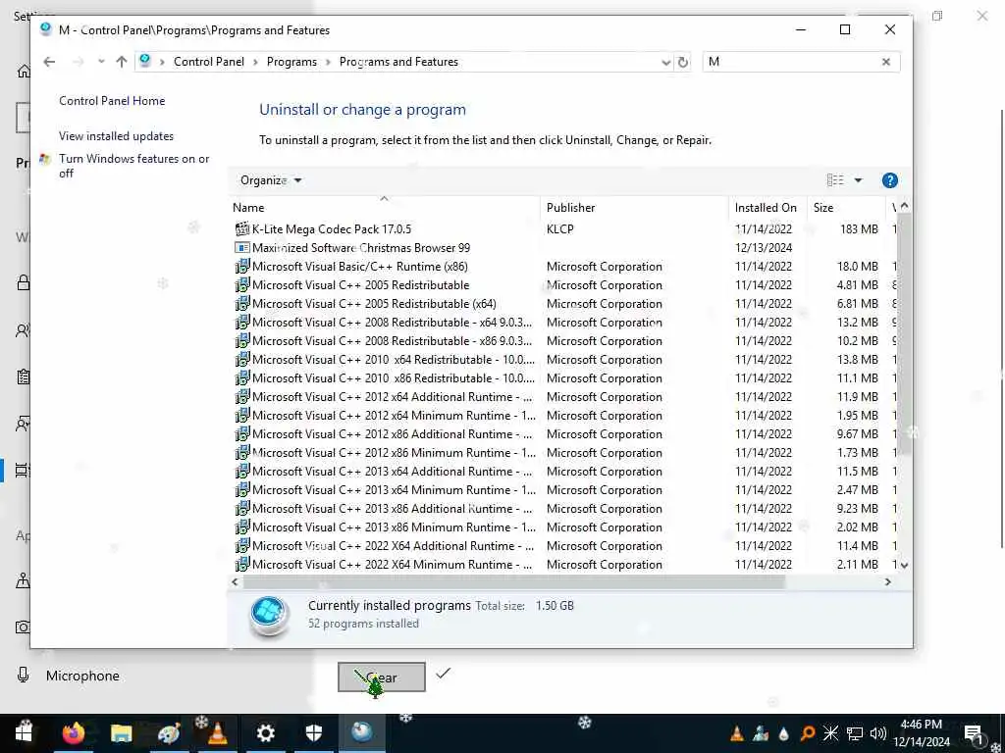Screen dimensions: 1005x753
Task: Click the Clear button in Settings
Action: pyautogui.click(x=382, y=678)
